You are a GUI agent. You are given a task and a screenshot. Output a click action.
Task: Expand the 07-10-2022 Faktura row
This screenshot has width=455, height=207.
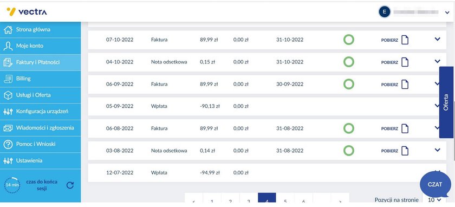tap(438, 39)
